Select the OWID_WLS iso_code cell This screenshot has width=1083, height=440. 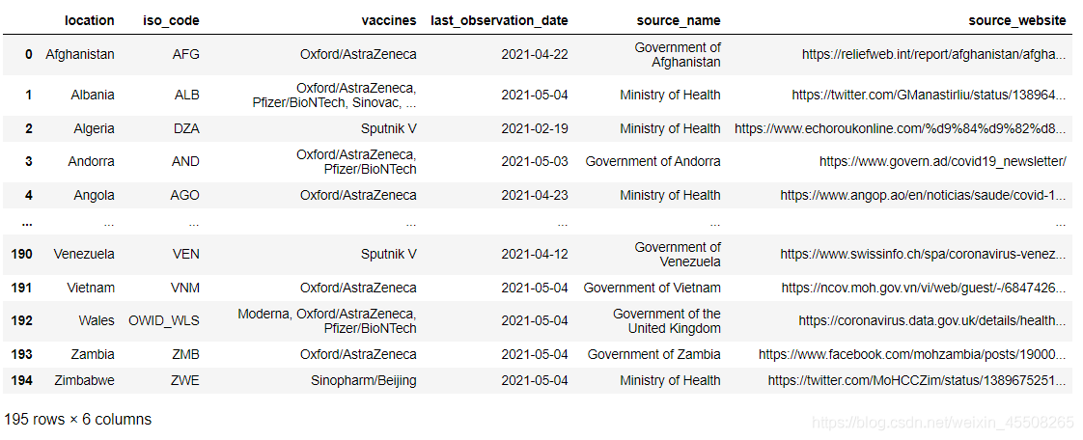164,320
